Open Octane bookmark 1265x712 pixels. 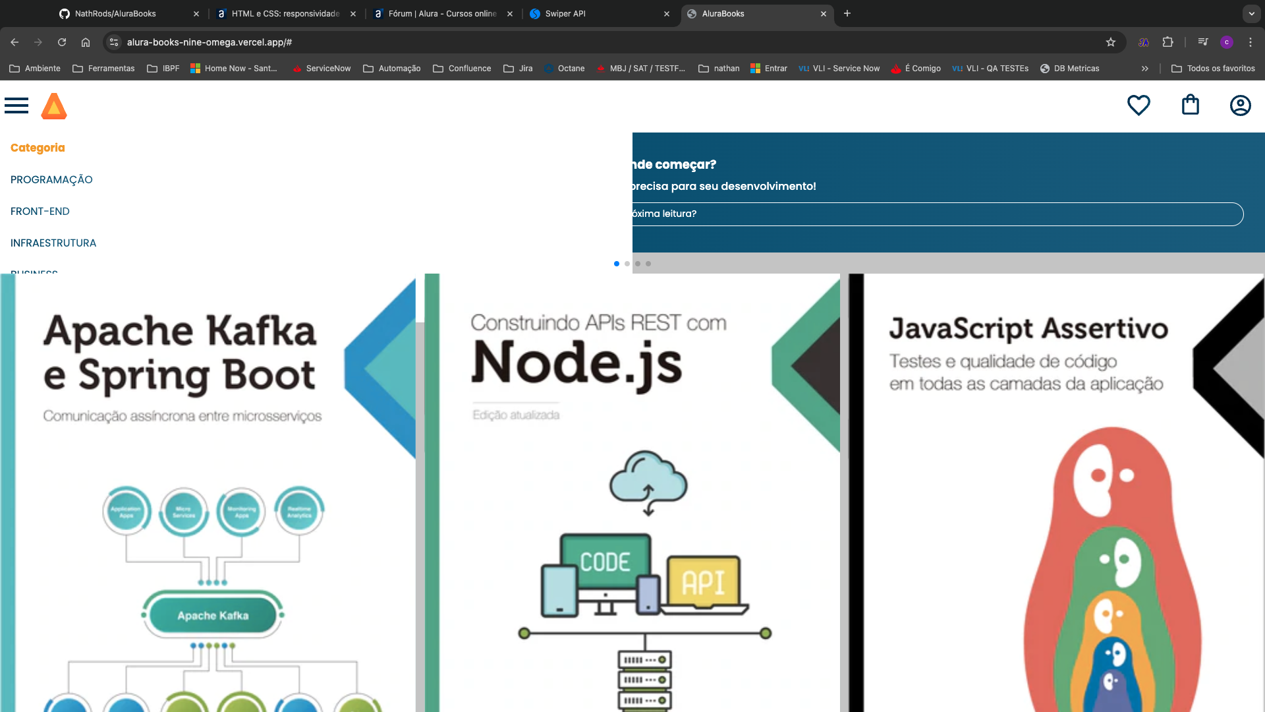[x=565, y=69]
